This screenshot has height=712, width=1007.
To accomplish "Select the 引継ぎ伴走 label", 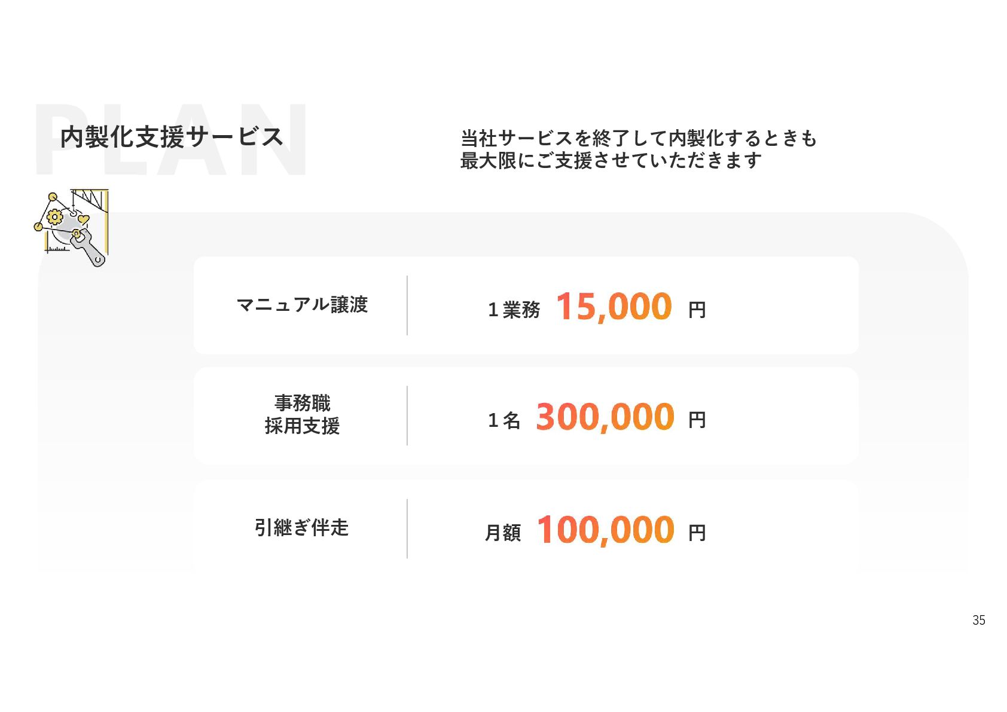I will 301,528.
